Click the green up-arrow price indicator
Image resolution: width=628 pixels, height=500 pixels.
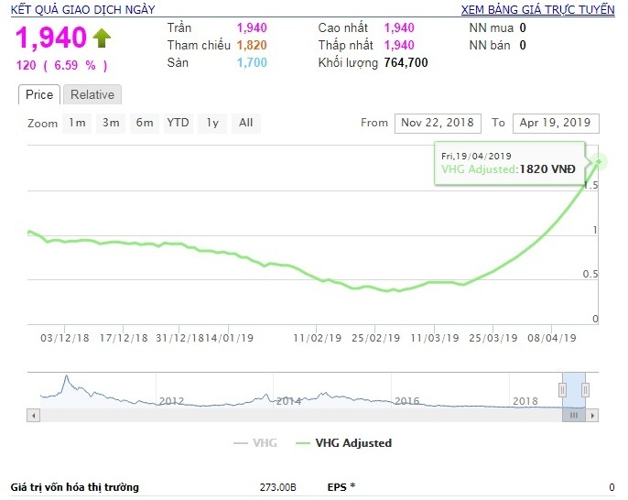[x=101, y=38]
